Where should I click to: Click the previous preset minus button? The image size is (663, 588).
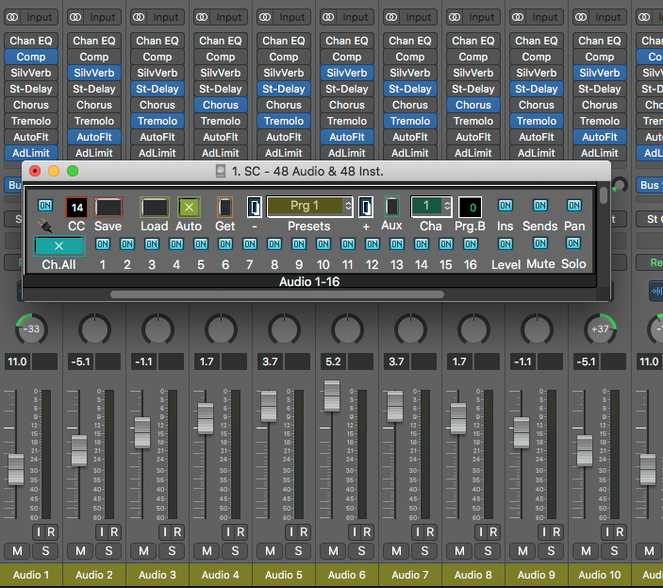click(254, 208)
